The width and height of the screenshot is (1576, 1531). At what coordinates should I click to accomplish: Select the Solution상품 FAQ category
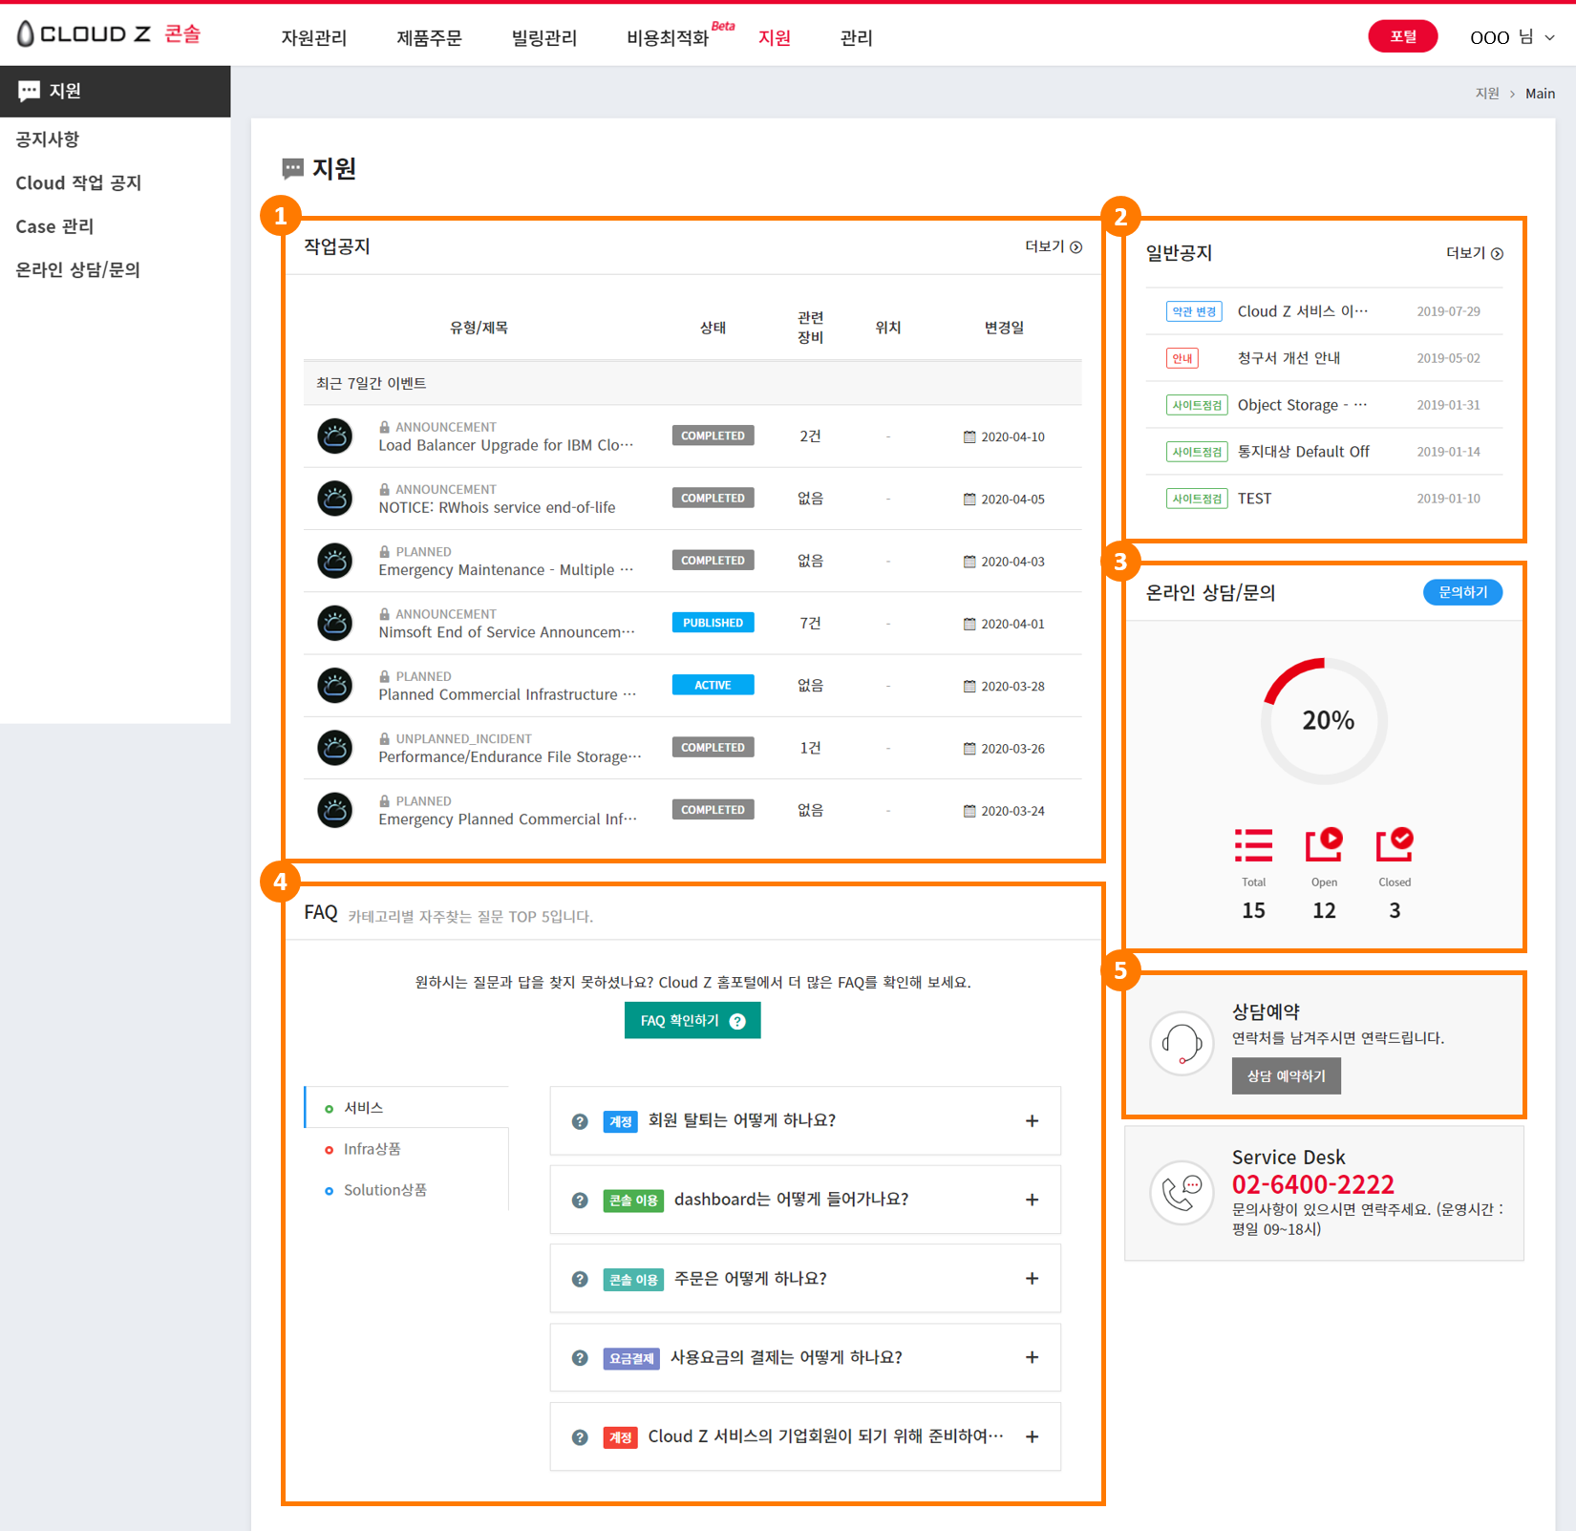[385, 1190]
